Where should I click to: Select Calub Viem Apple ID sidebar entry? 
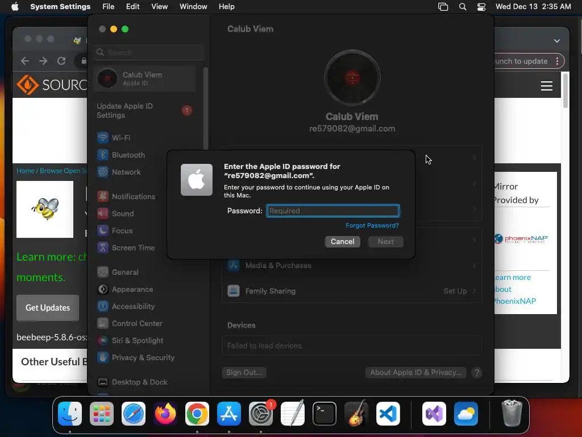coord(145,79)
